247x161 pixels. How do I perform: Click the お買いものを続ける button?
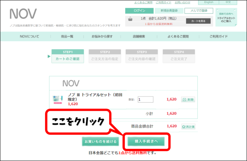[x=100, y=142]
